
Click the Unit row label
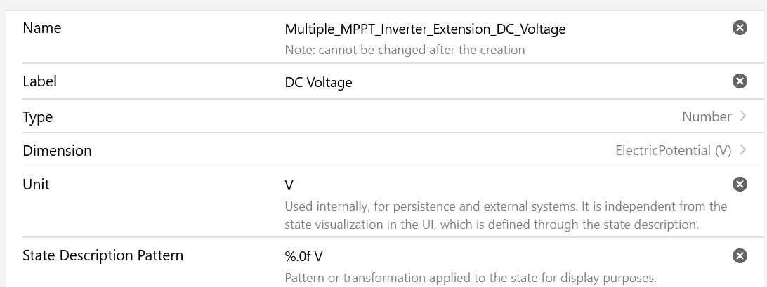click(x=36, y=185)
